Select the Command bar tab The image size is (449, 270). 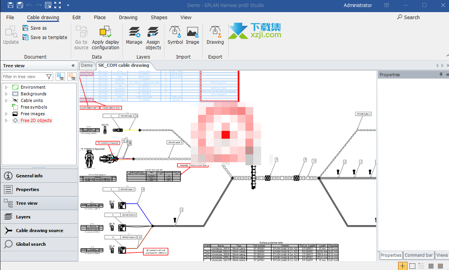pos(418,255)
